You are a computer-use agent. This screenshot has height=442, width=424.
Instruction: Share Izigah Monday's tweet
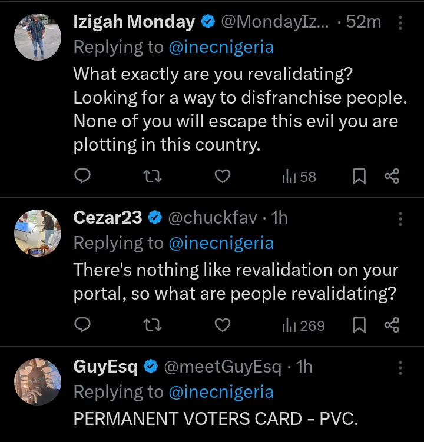coord(392,176)
